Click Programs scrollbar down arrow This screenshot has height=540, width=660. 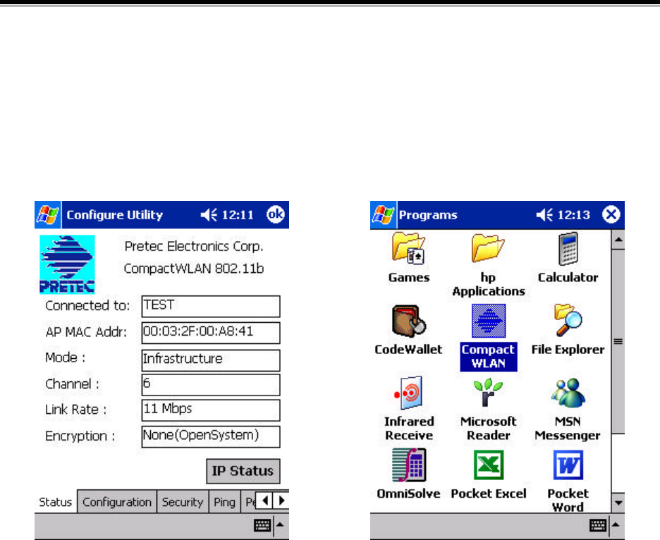618,503
